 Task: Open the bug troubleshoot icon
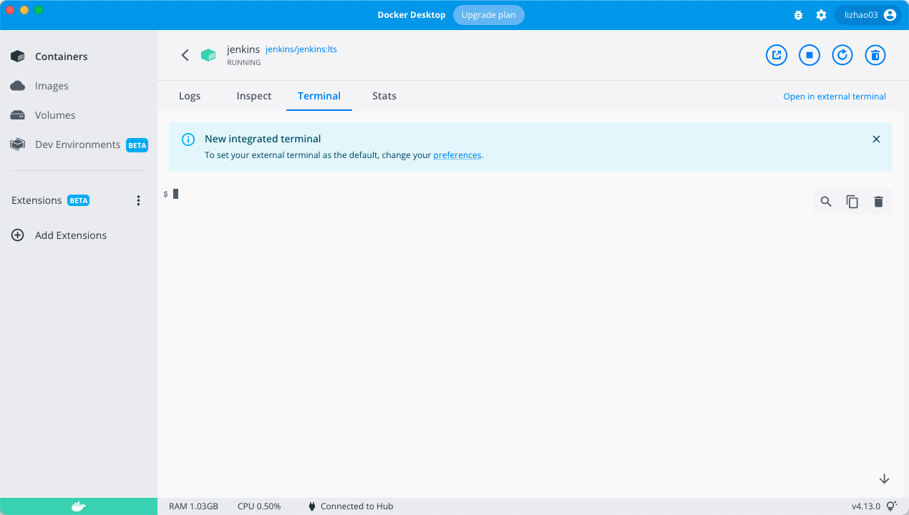[799, 15]
